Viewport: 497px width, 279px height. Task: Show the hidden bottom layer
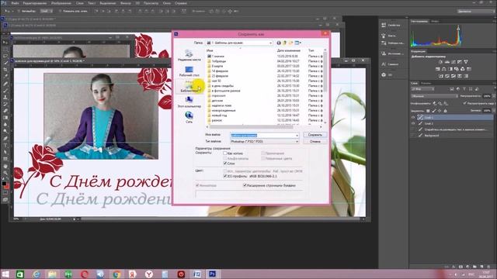point(412,136)
